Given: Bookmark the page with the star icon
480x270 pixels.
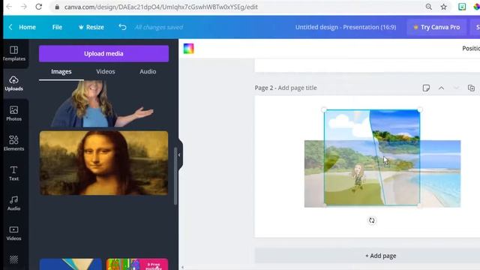Looking at the screenshot, I should click(x=443, y=7).
